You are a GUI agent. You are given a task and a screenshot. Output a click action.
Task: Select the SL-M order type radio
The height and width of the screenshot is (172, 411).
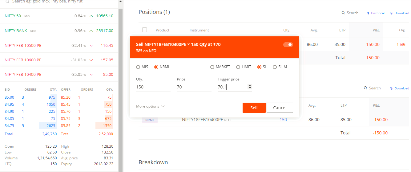275,67
